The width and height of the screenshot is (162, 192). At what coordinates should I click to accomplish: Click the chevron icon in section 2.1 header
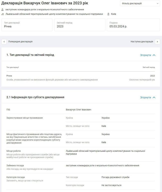154,97
